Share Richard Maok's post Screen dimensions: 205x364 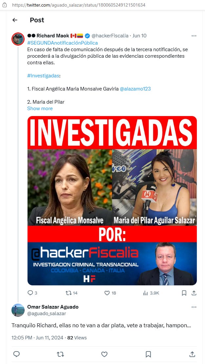(x=194, y=293)
